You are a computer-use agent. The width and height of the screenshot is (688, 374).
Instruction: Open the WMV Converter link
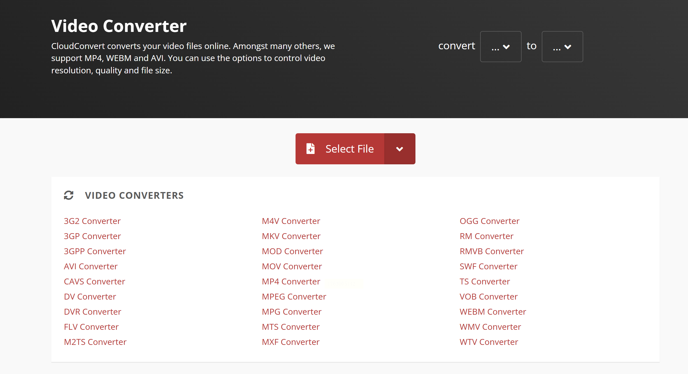(x=490, y=327)
